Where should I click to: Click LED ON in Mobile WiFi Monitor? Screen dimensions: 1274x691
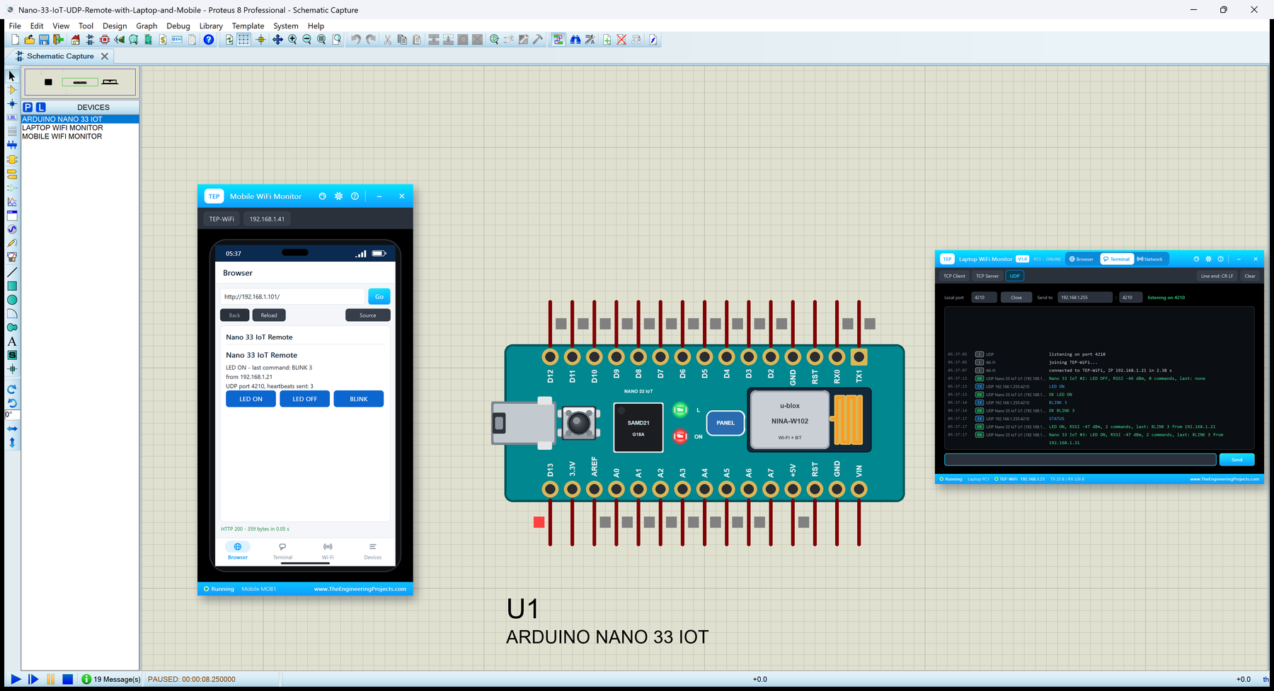(x=251, y=399)
